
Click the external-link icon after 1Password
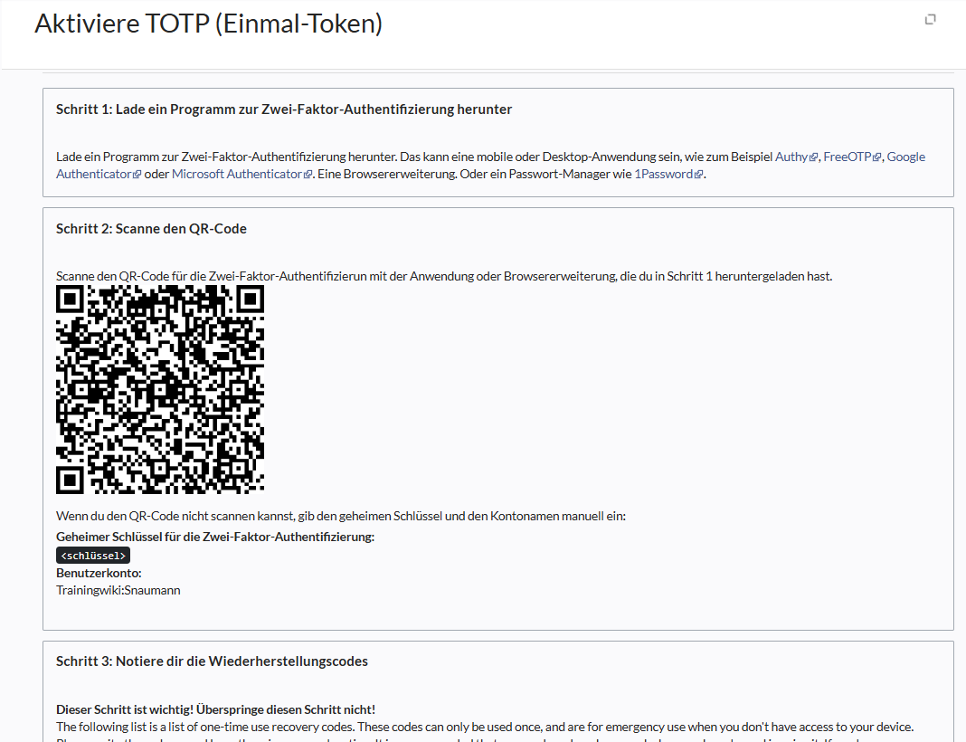coord(698,175)
